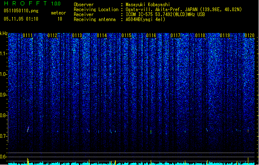This screenshot has width=259, height=165.
Task: Click the date stamp 05.11.05 01:10
Action: click(x=21, y=19)
